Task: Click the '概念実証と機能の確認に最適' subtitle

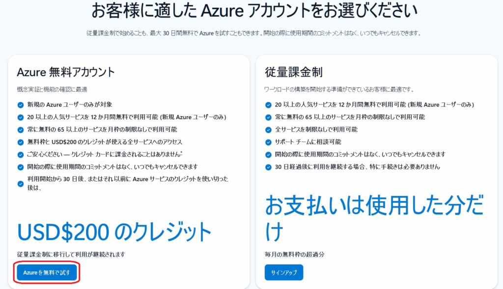Action: pyautogui.click(x=52, y=89)
